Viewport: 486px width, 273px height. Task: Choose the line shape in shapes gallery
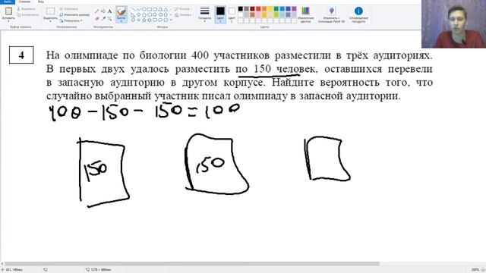(134, 9)
